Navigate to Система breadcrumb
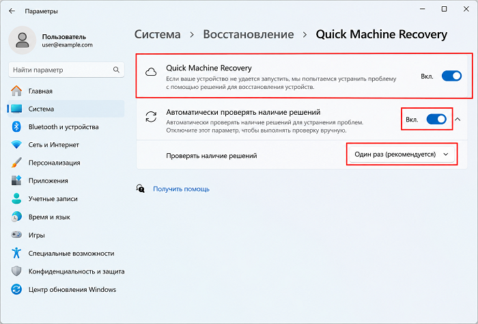The image size is (478, 324). [x=157, y=34]
